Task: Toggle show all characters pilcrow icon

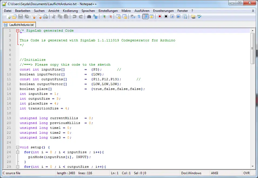Action: coord(139,17)
